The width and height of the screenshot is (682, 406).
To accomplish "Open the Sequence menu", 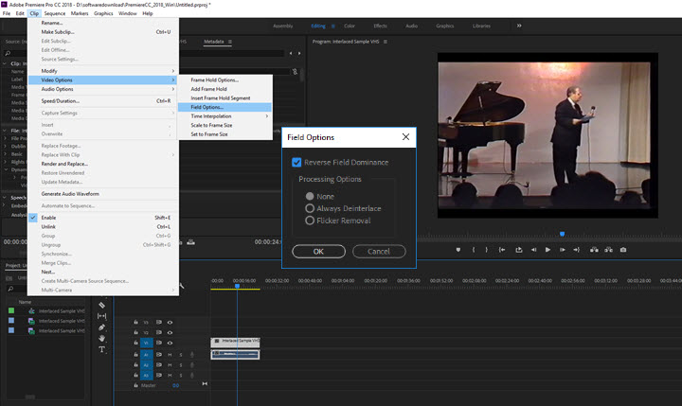I will (x=55, y=13).
